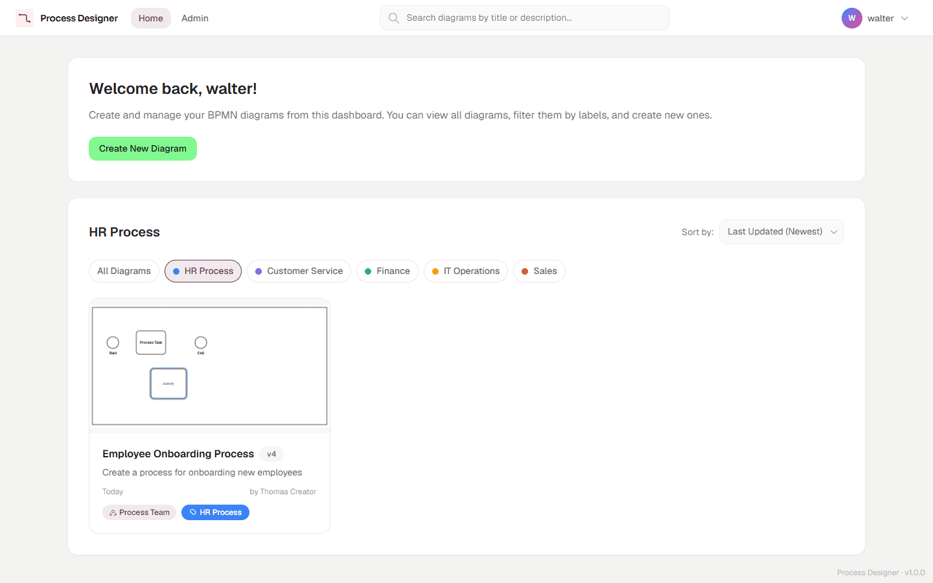The width and height of the screenshot is (933, 583).
Task: Filter by the IT Operations label
Action: pyautogui.click(x=466, y=271)
